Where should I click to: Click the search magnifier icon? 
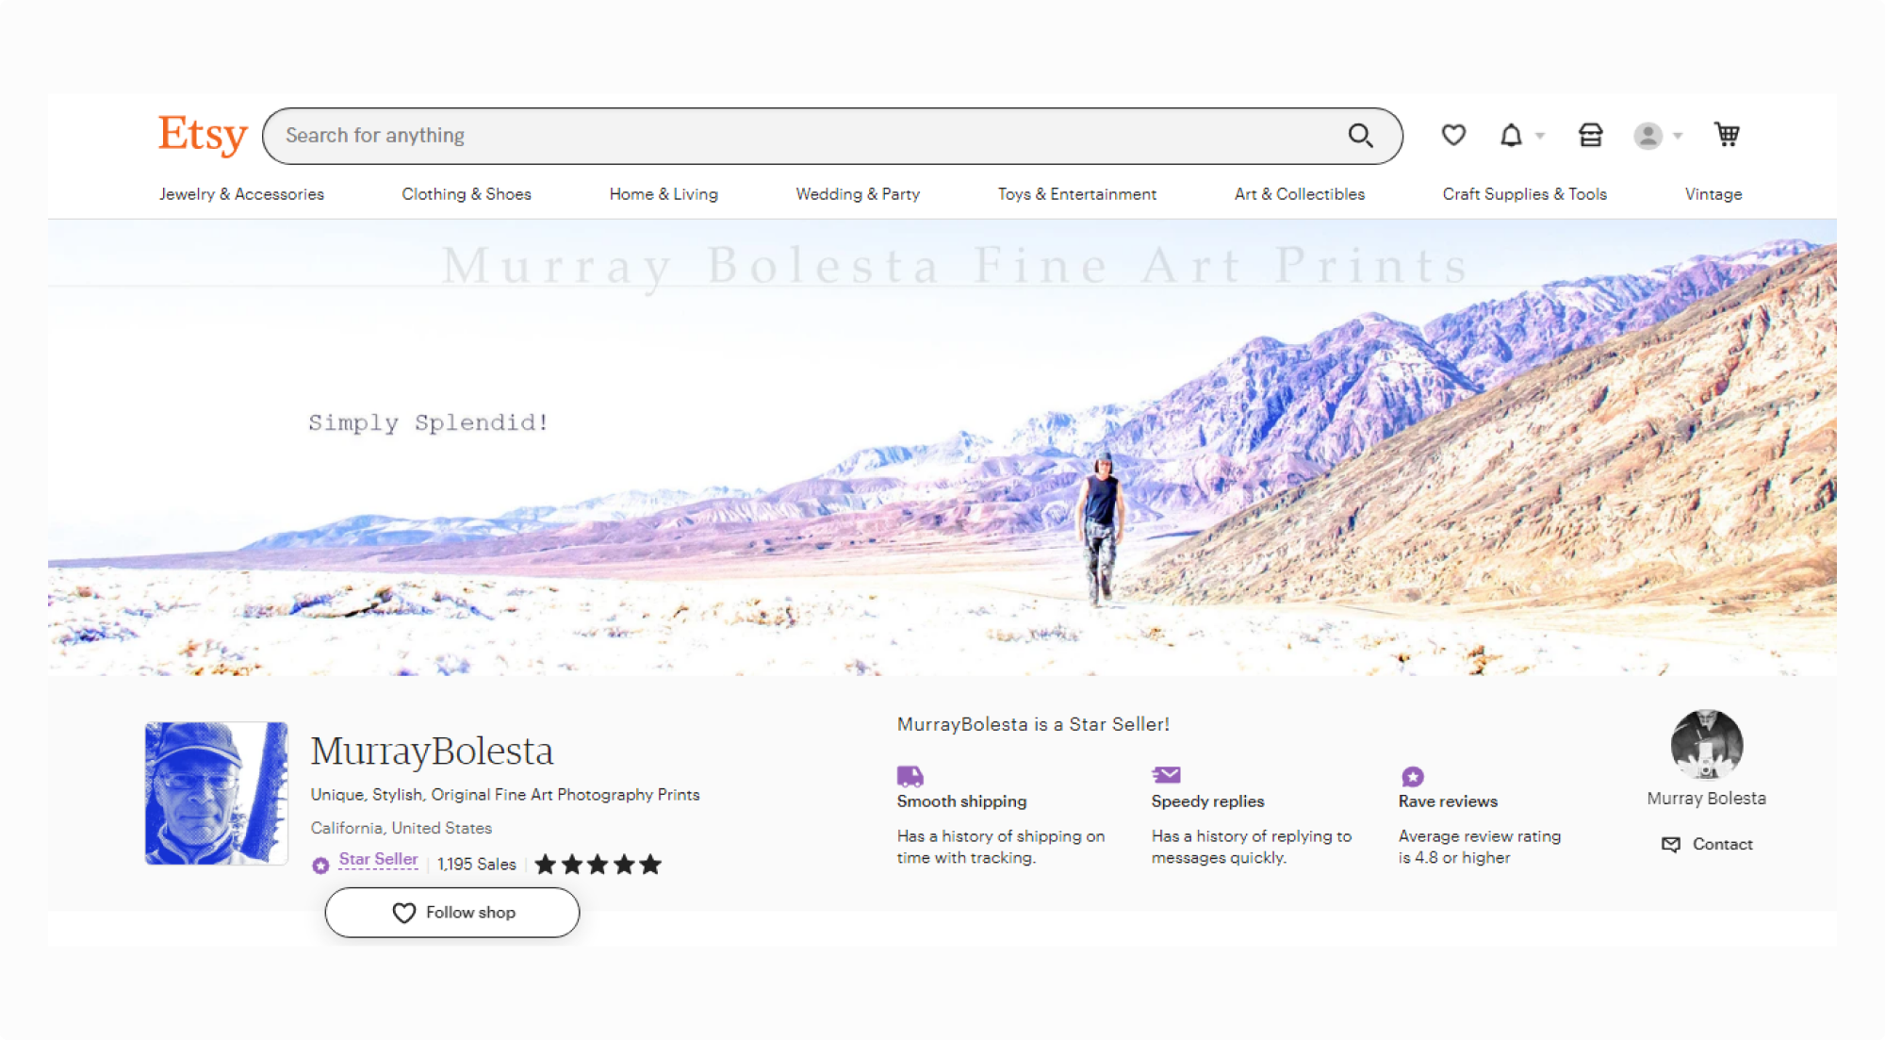pyautogui.click(x=1360, y=136)
